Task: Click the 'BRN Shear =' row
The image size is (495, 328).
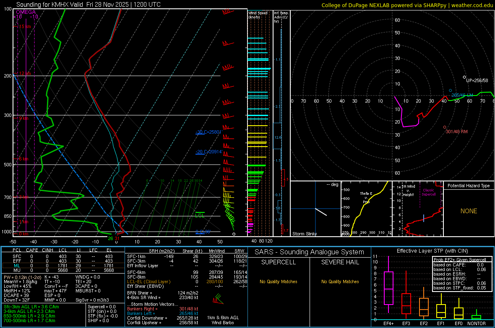Action: click(x=163, y=293)
